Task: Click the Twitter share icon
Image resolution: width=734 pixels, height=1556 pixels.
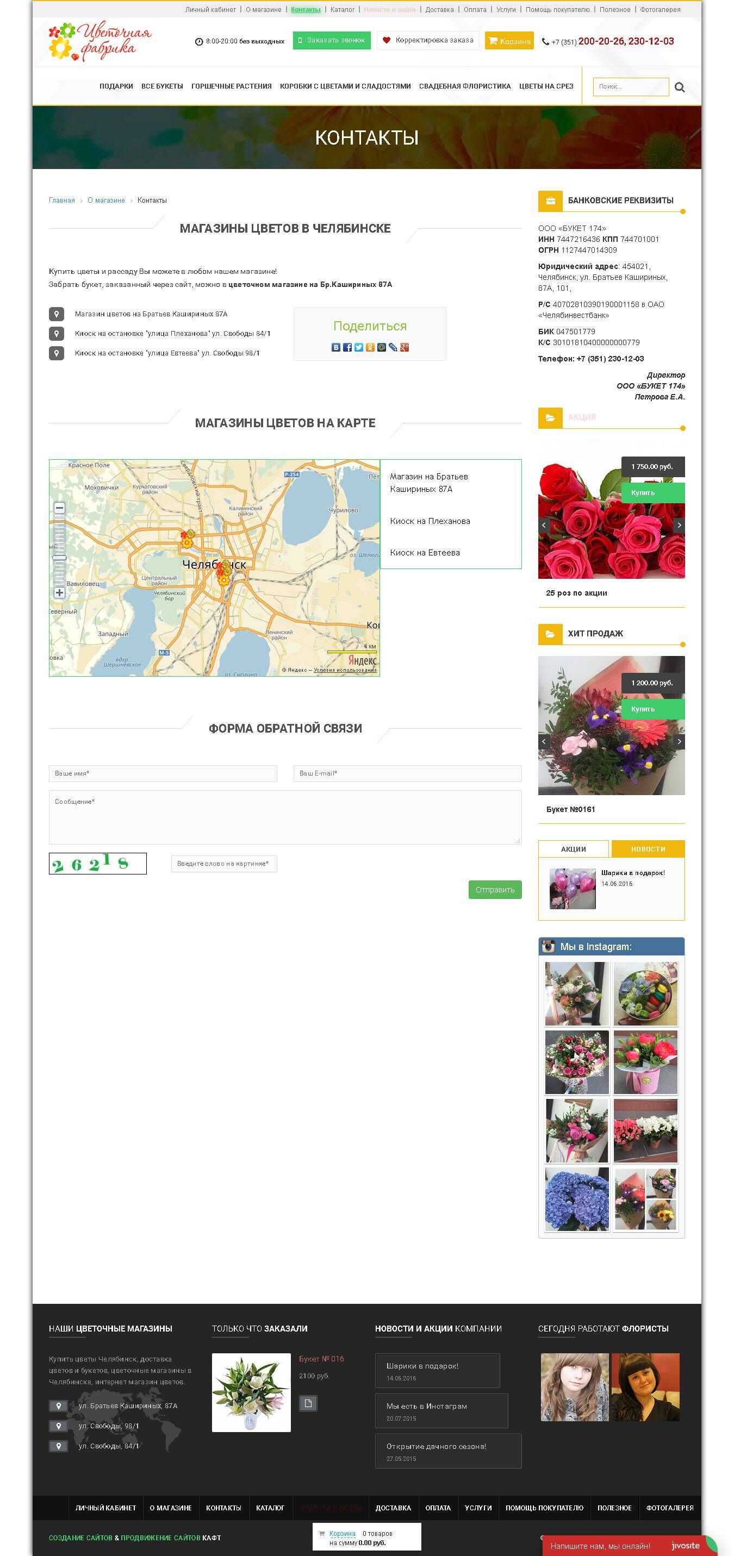Action: tap(359, 347)
